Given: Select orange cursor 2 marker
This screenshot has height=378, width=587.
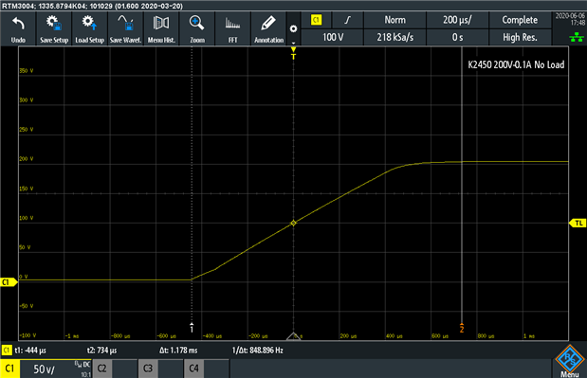Looking at the screenshot, I should click(462, 328).
